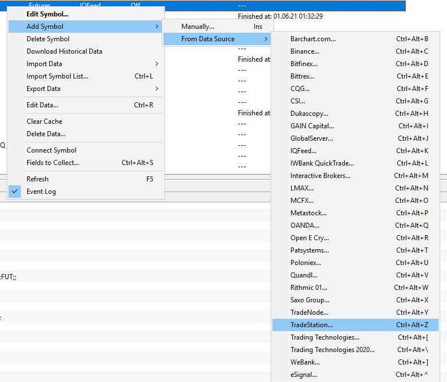Select eSignal data source
This screenshot has width=447, height=382.
[x=355, y=375]
